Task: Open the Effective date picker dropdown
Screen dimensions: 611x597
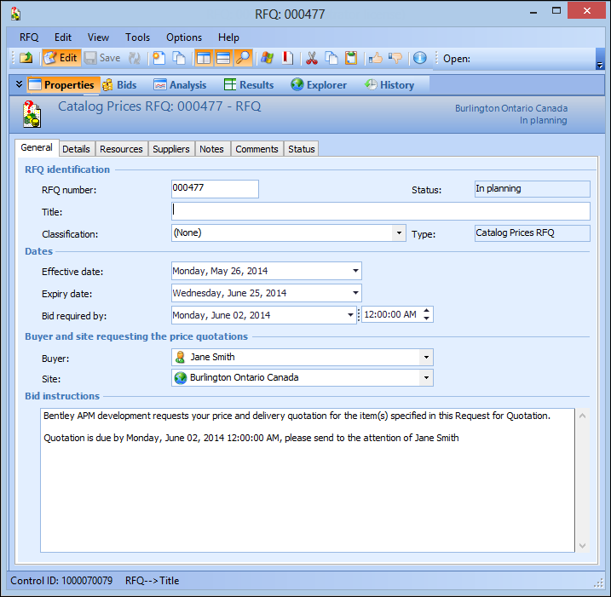Action: pyautogui.click(x=355, y=272)
